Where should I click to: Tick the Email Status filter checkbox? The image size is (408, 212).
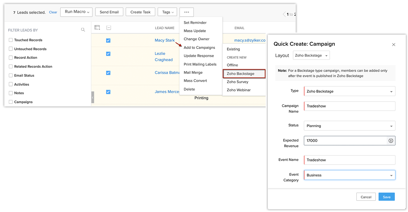[x=11, y=75]
